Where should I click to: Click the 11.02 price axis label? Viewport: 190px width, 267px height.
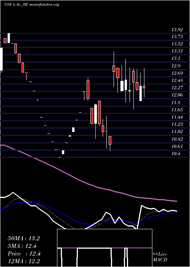[177, 132]
